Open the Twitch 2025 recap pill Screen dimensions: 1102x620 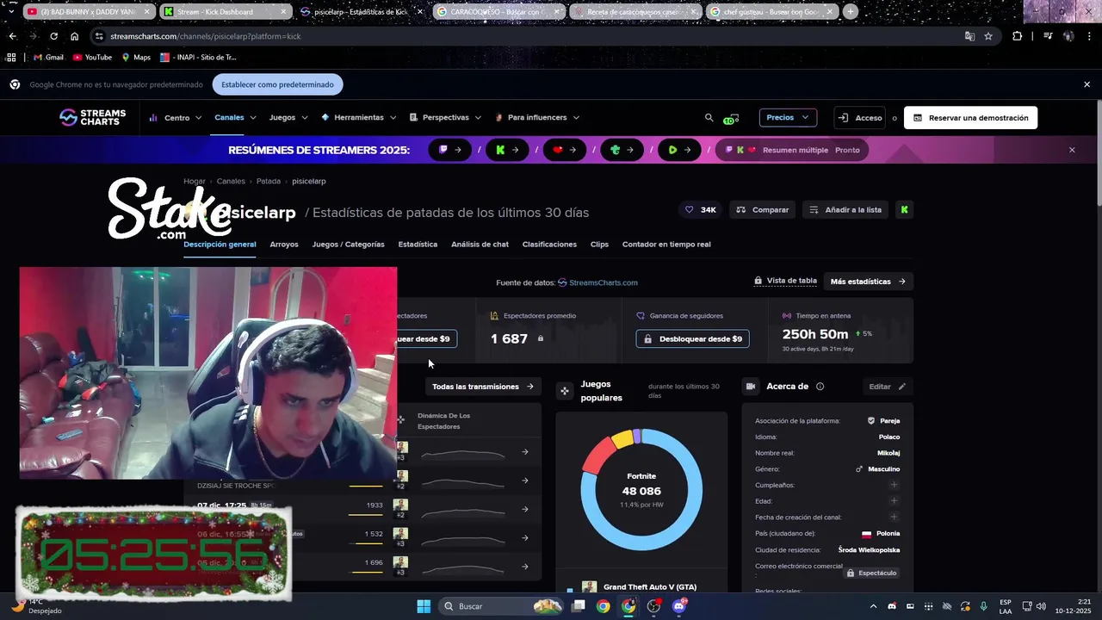pos(451,150)
